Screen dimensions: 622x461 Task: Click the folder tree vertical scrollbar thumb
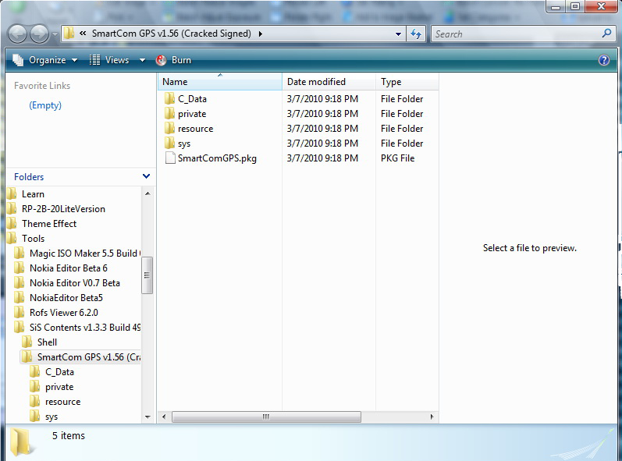[148, 275]
